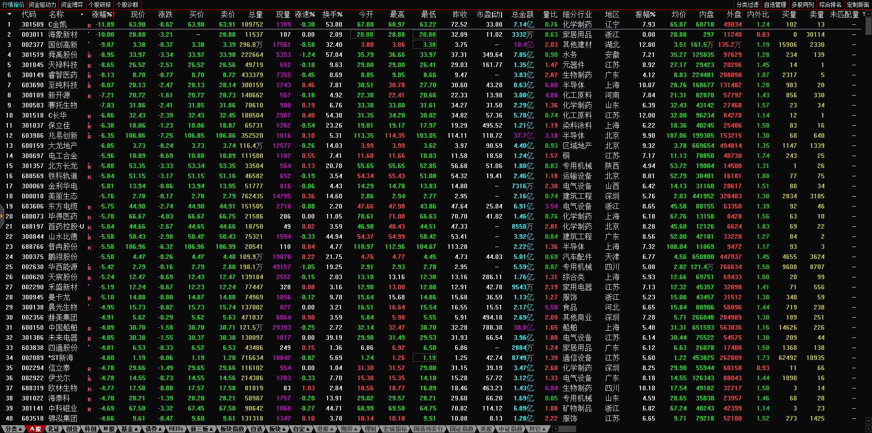This screenshot has width=872, height=433.
Task: Click the left-edge panel expand handle
Action: tap(2, 225)
